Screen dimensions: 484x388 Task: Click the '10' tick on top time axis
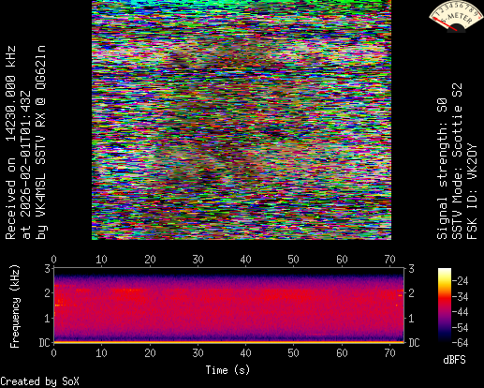click(101, 260)
